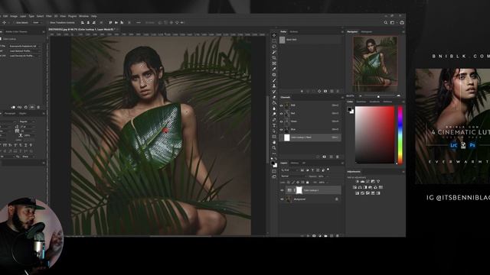This screenshot has height=275, width=490.
Task: Select the Crop tool
Action: click(x=274, y=58)
